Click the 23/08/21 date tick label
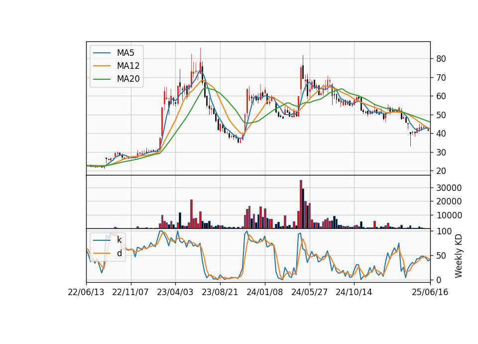Screen dimensions: 478x344 coord(220,292)
